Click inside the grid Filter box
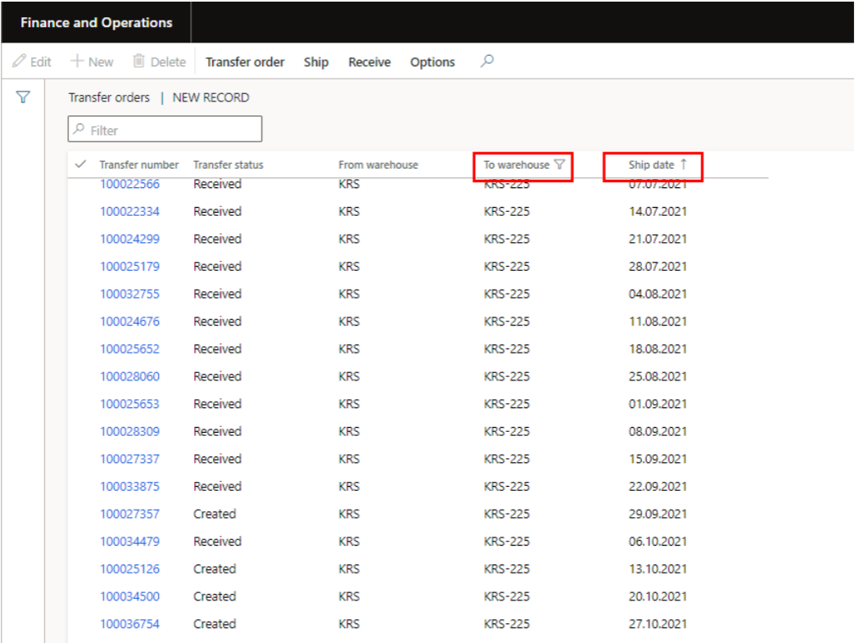This screenshot has height=643, width=859. 172,130
